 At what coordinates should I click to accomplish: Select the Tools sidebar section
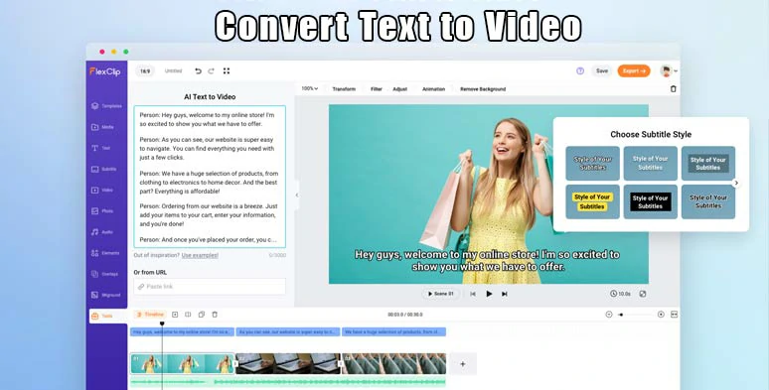coord(107,316)
